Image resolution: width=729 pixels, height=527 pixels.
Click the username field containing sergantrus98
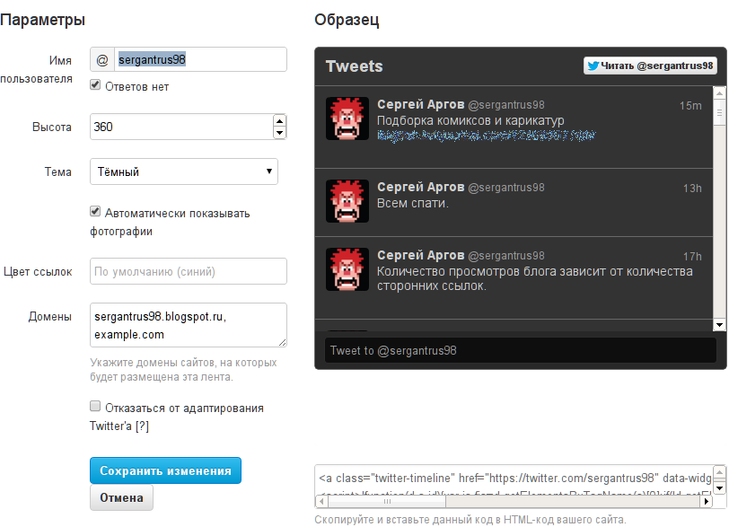tap(200, 59)
